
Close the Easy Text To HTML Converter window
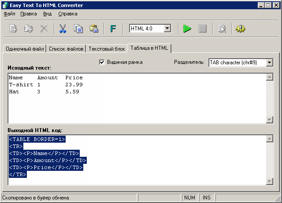(x=276, y=5)
